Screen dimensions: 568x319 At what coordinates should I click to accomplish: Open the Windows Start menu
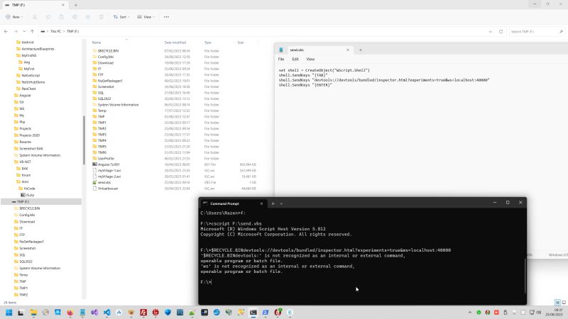coord(9,313)
